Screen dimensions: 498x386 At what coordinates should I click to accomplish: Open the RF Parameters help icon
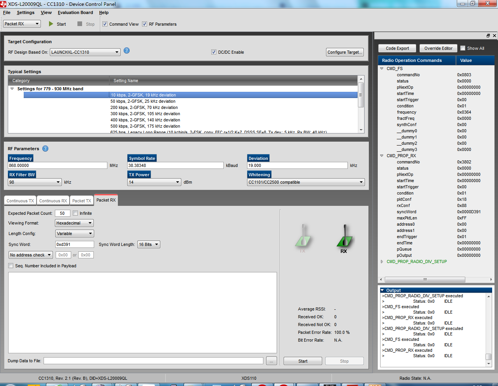coord(45,149)
